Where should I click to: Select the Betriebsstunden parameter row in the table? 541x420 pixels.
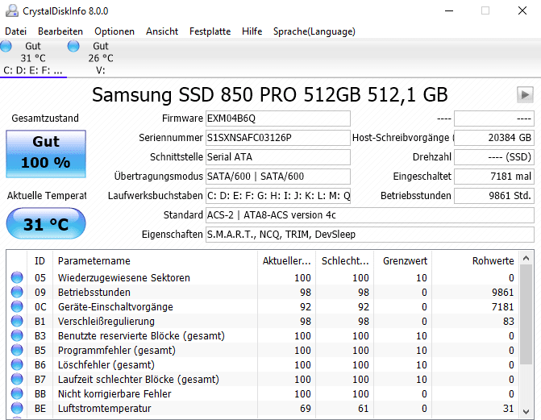tap(263, 292)
